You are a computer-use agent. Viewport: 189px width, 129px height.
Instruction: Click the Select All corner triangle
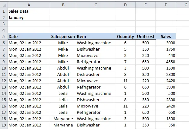pos(4,5)
